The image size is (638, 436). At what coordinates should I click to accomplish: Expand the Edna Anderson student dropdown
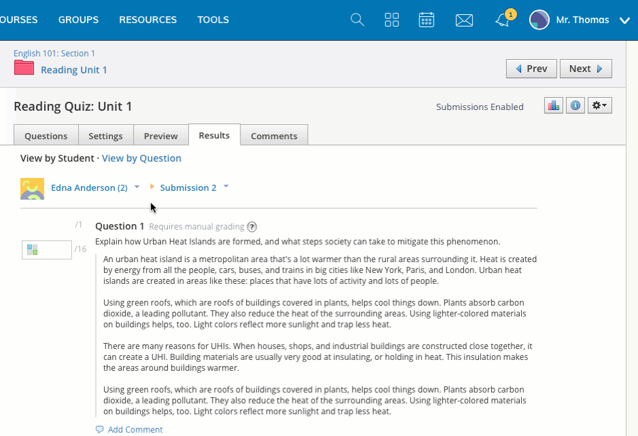click(x=137, y=187)
